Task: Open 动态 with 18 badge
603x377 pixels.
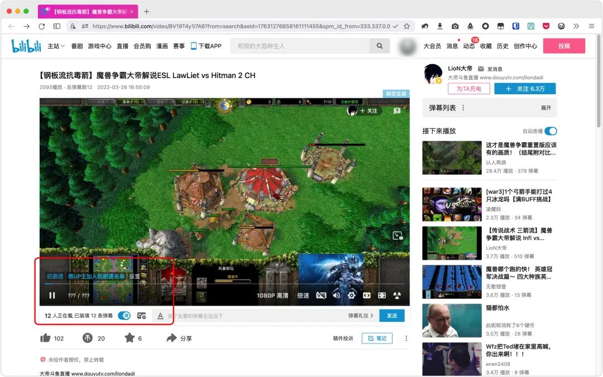Action: (x=469, y=46)
